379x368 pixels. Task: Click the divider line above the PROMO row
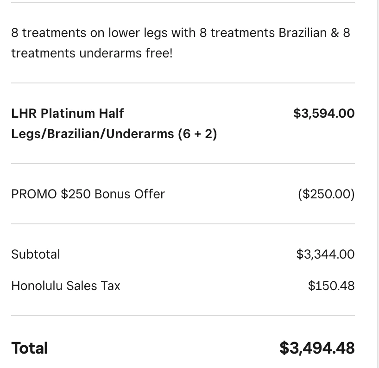click(x=183, y=164)
